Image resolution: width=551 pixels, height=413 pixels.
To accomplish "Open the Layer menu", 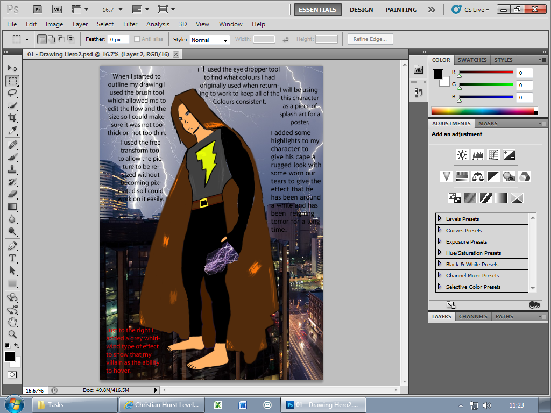I will point(80,24).
